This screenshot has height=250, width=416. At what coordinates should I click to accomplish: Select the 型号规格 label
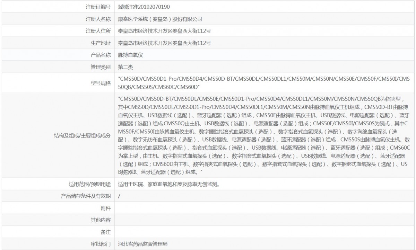101,83
